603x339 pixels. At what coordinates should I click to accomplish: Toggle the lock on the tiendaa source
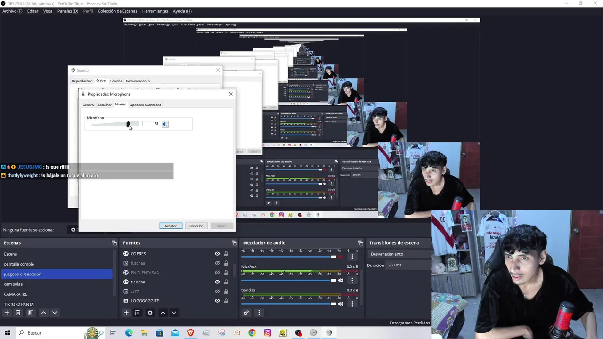pyautogui.click(x=226, y=282)
